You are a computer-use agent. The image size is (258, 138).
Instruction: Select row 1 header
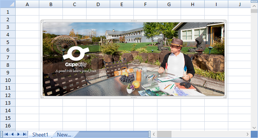pyautogui.click(x=8, y=12)
